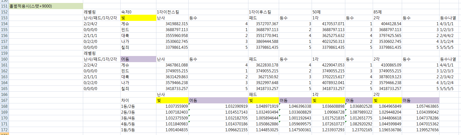
Task: Click the 등수나열 header in row 153
Action: 448,18
